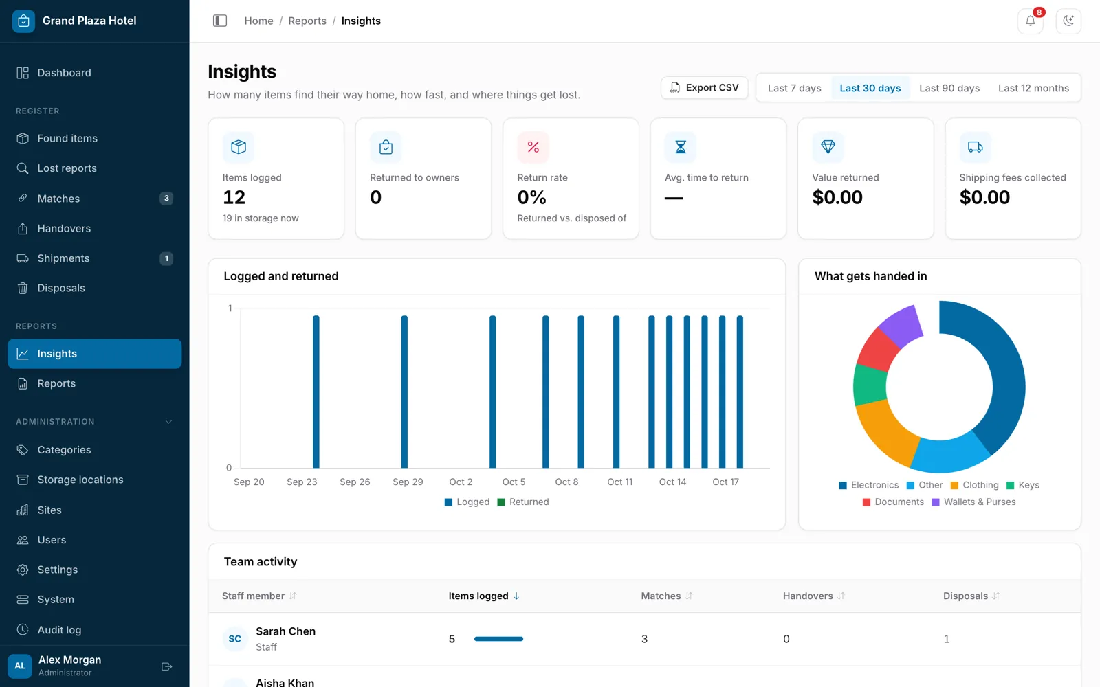Image resolution: width=1100 pixels, height=687 pixels.
Task: Switch to dark mode moon icon
Action: 1068,21
